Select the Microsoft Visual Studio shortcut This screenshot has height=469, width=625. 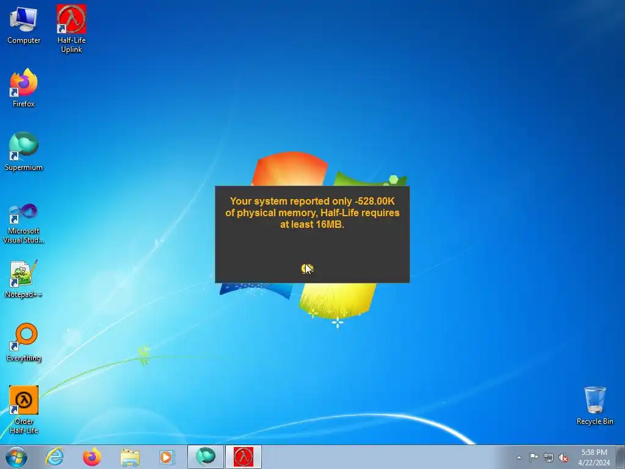click(24, 224)
